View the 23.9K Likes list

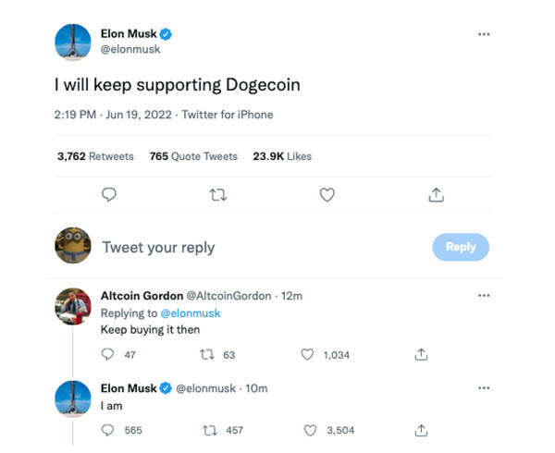coord(282,156)
